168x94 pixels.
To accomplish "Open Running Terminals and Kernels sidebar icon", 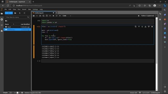I will (x=2, y=19).
